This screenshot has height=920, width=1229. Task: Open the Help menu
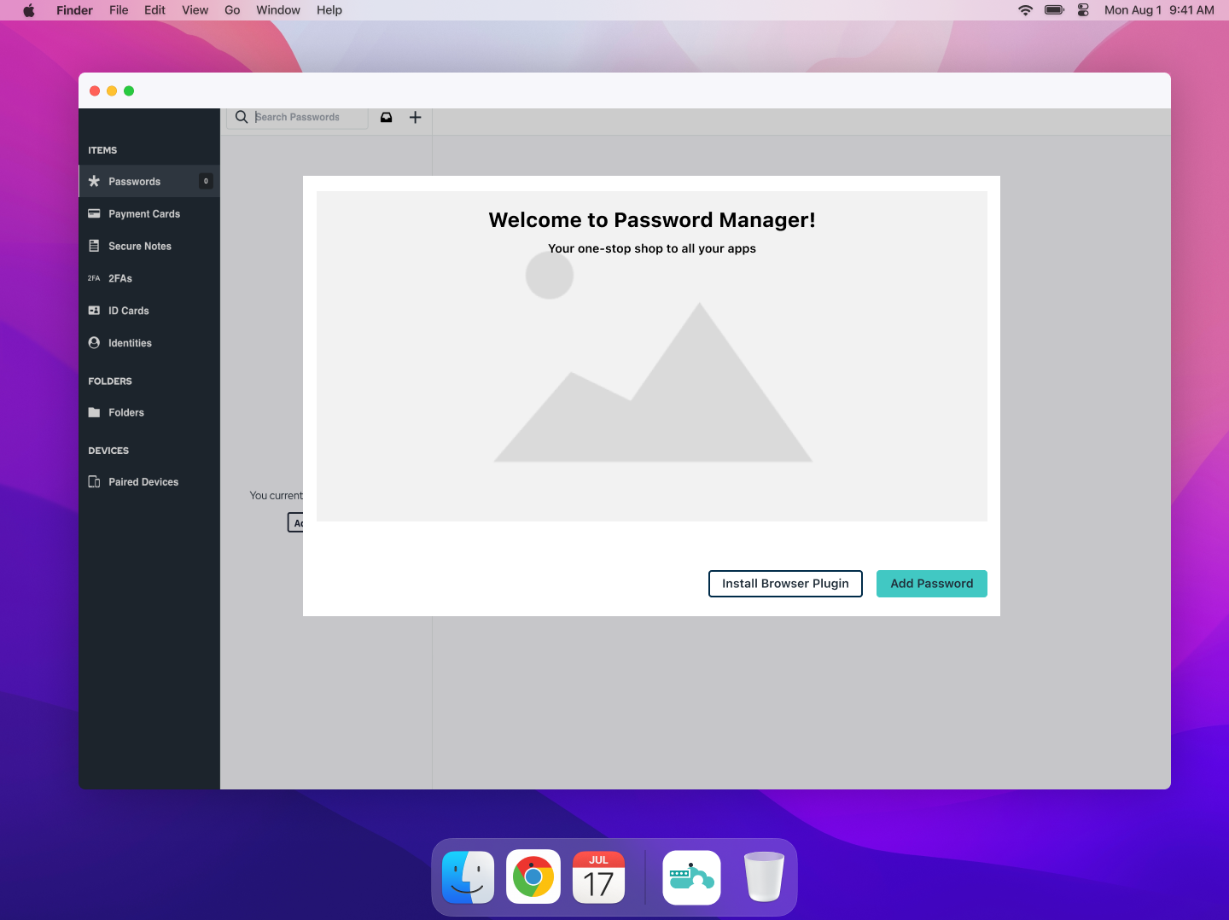click(x=329, y=9)
